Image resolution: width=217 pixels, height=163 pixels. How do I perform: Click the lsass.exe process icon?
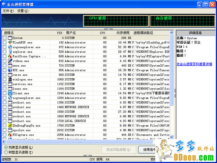click(x=10, y=89)
